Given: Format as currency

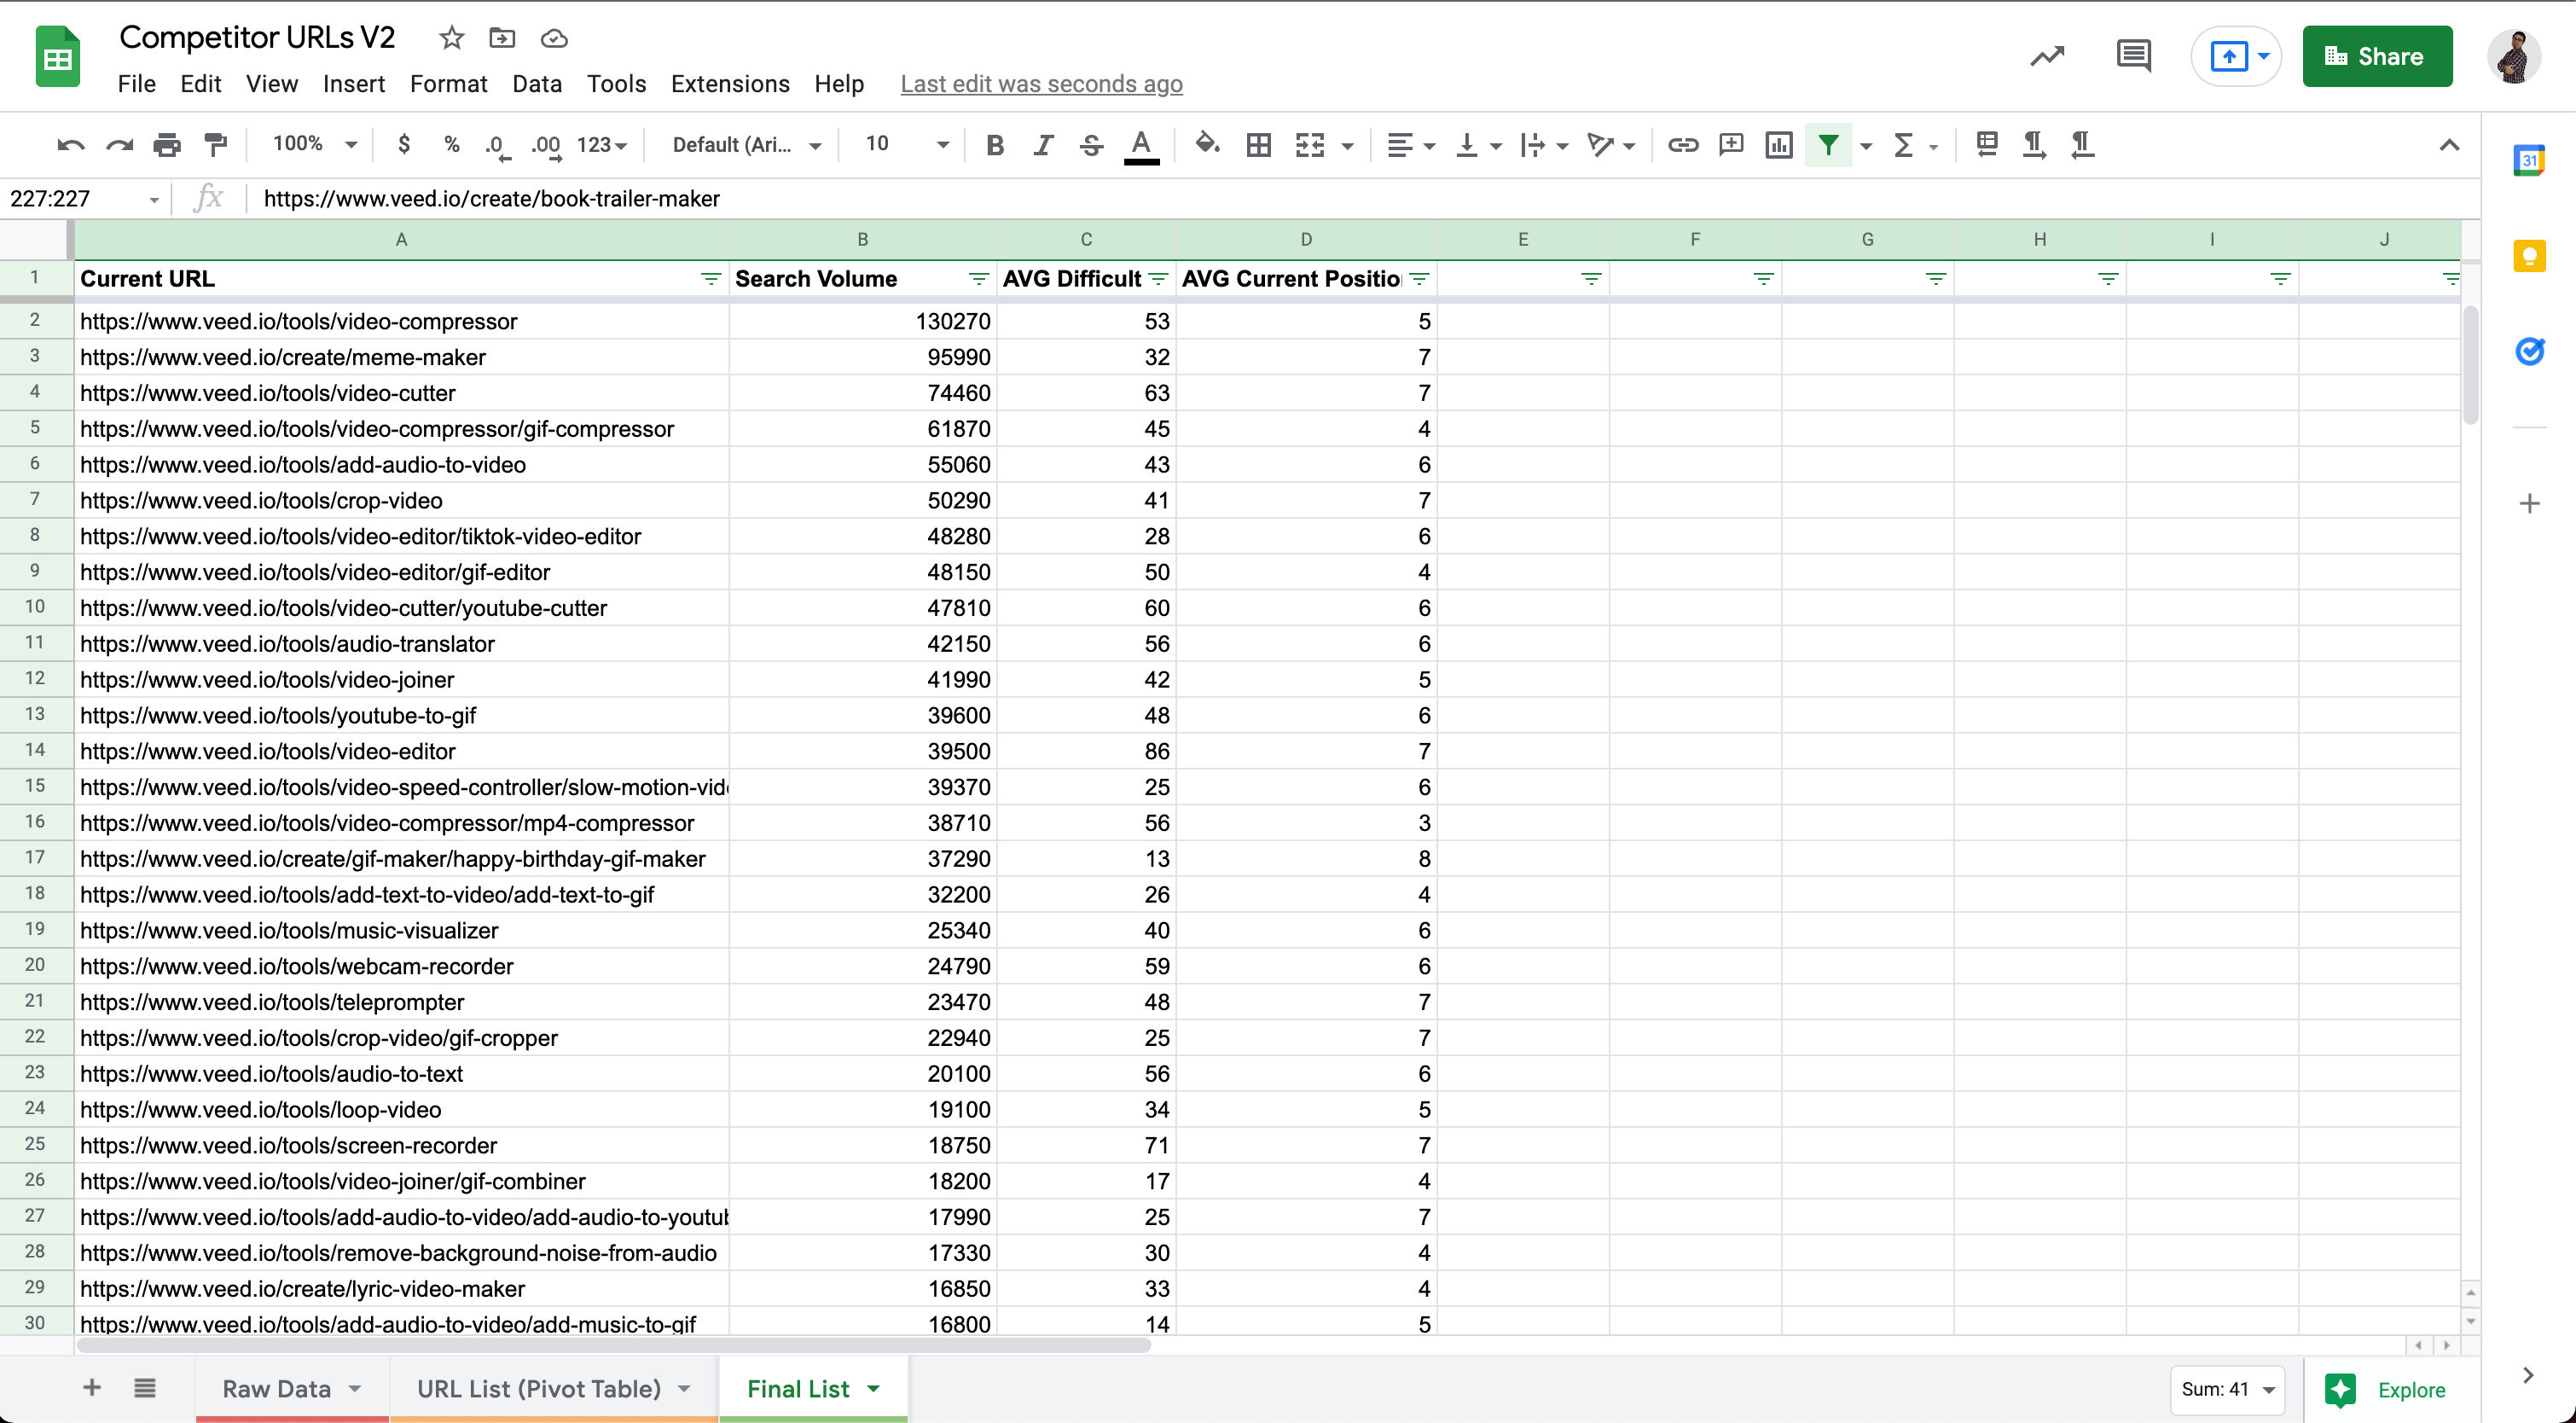Looking at the screenshot, I should click(x=403, y=145).
